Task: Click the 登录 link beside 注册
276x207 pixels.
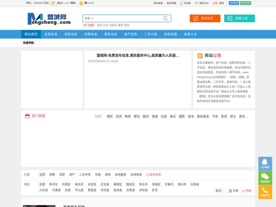Action: coord(222,3)
